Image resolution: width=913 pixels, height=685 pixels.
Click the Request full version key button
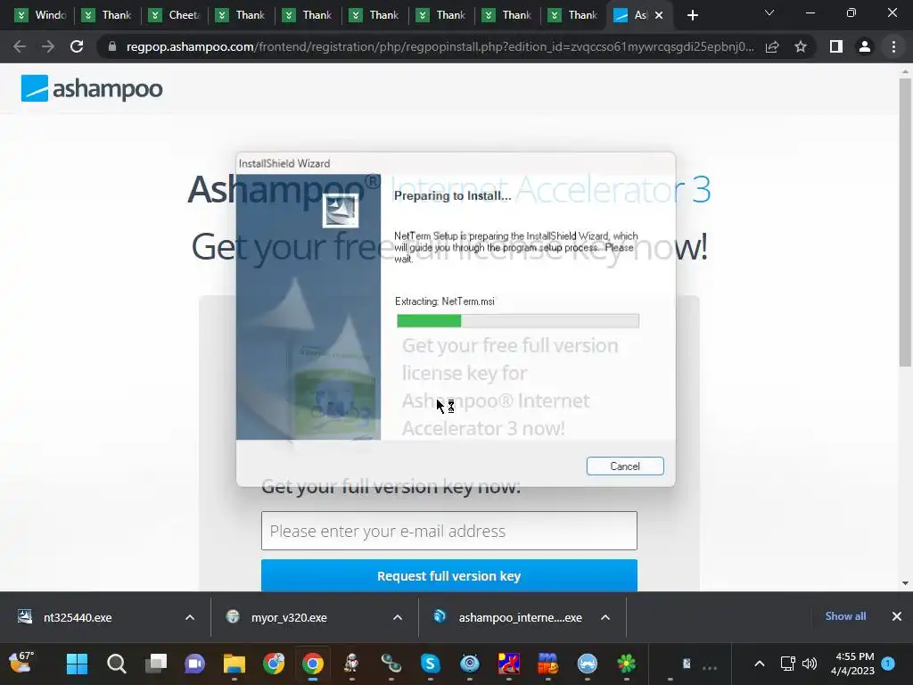click(x=449, y=575)
